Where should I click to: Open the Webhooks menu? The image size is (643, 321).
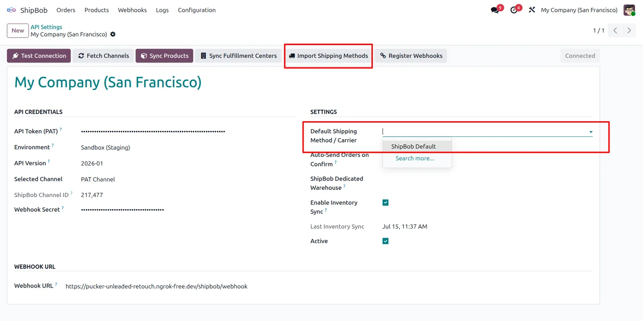point(132,10)
